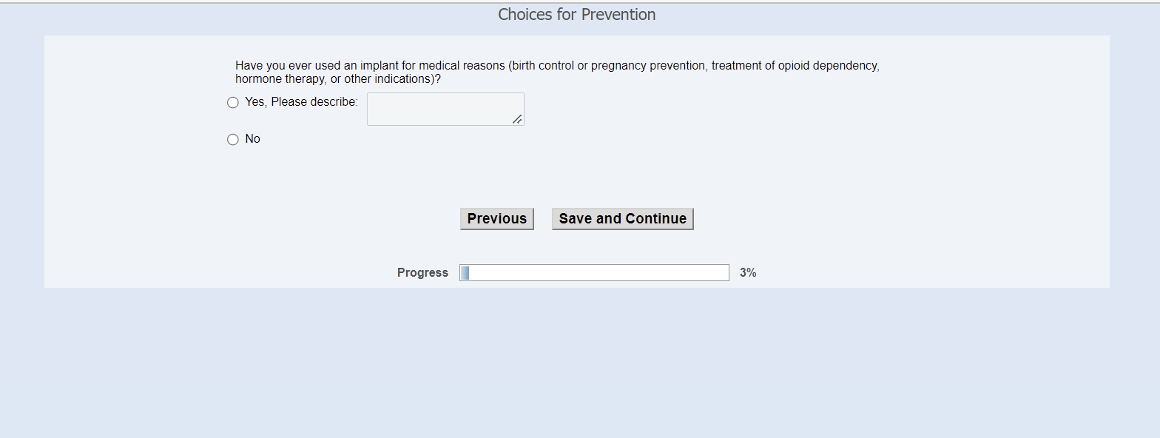
Task: Select the "Yes, Please describe" radio button
Action: tap(233, 103)
